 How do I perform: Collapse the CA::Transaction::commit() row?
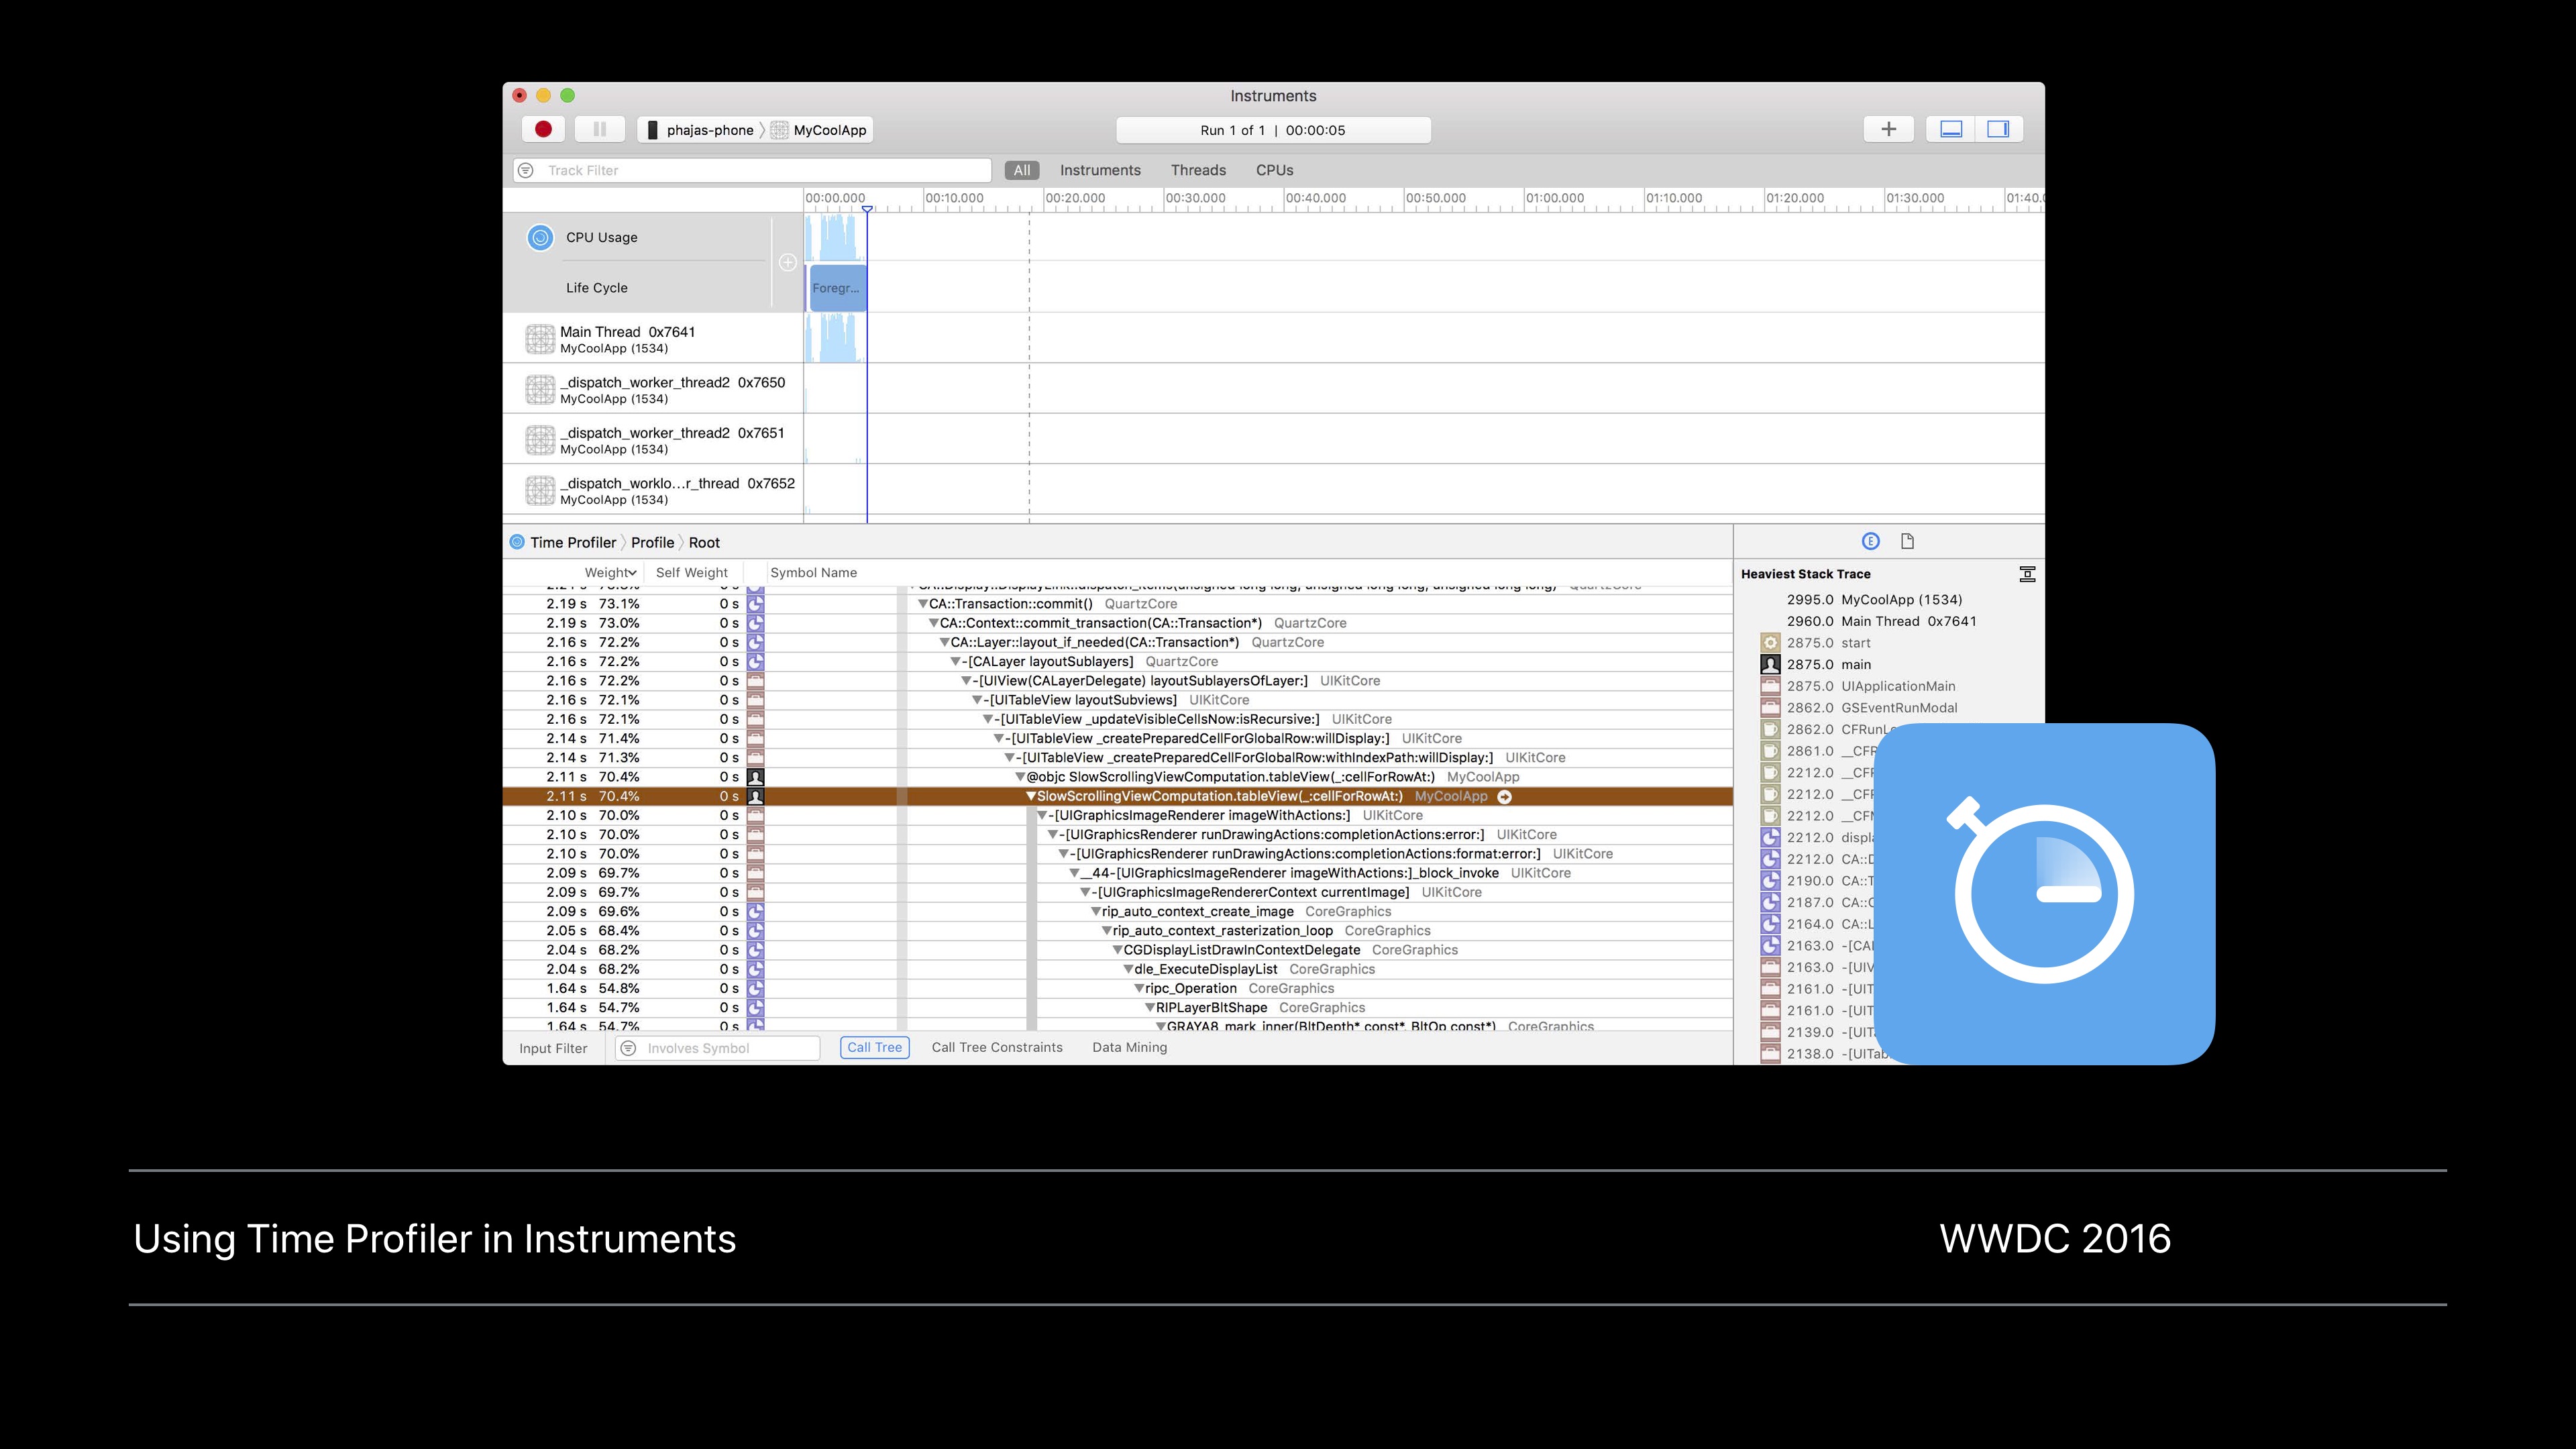tap(923, 604)
